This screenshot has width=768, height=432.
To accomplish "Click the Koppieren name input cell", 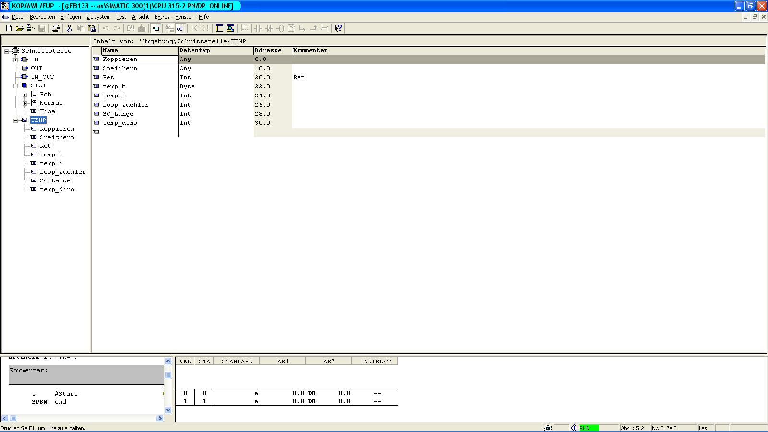I will point(140,60).
